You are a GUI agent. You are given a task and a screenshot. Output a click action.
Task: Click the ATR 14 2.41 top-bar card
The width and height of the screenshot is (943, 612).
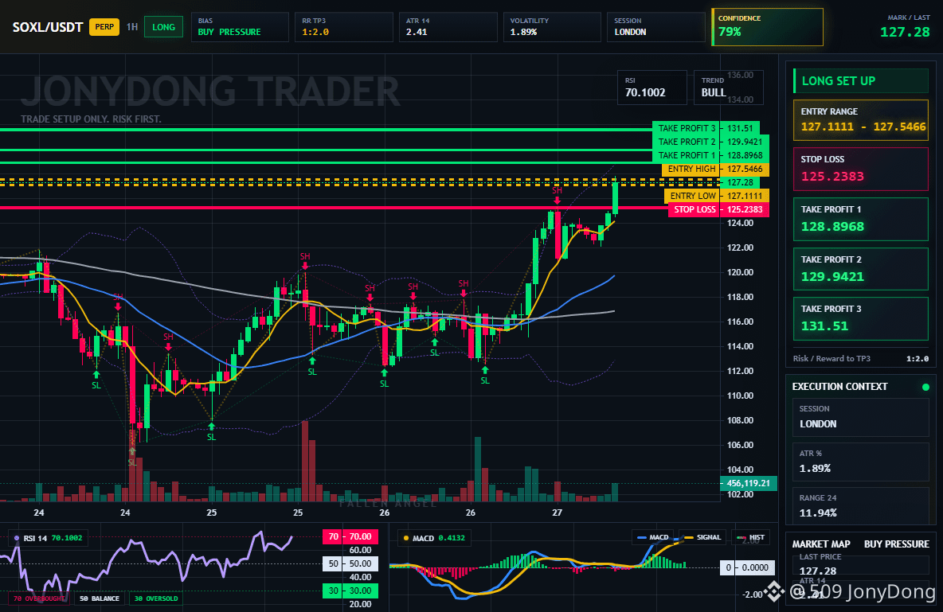click(x=448, y=27)
